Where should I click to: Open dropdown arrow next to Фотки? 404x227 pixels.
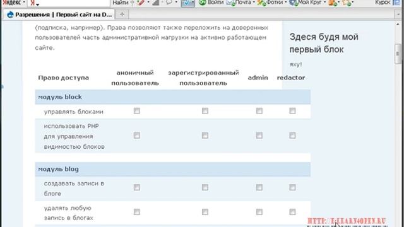[286, 3]
